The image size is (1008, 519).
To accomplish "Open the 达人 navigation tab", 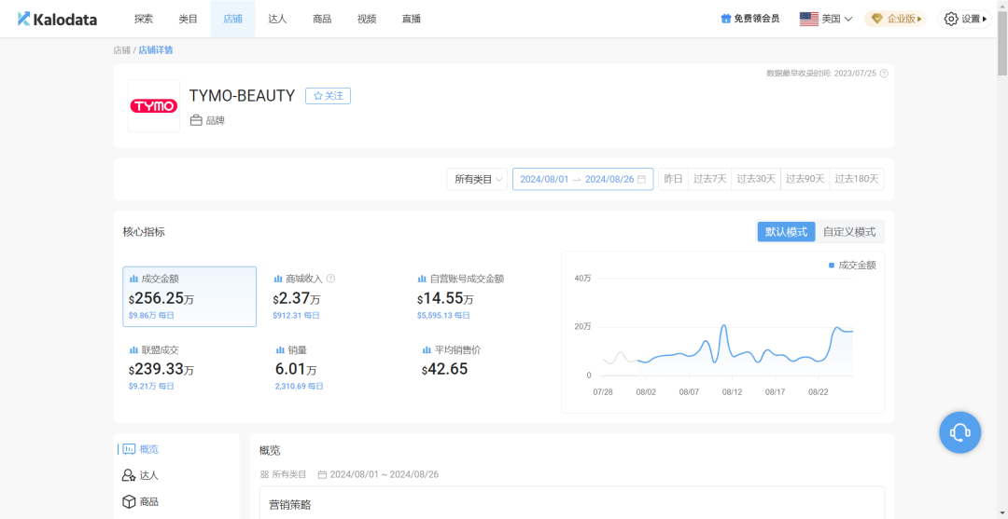I will [278, 19].
